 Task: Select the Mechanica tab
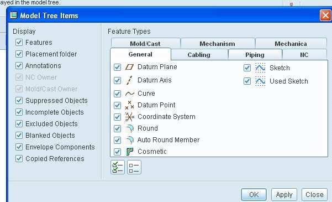(291, 44)
